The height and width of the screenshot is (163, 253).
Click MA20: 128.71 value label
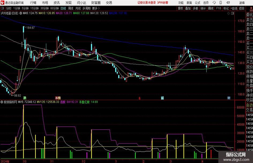click(x=64, y=13)
